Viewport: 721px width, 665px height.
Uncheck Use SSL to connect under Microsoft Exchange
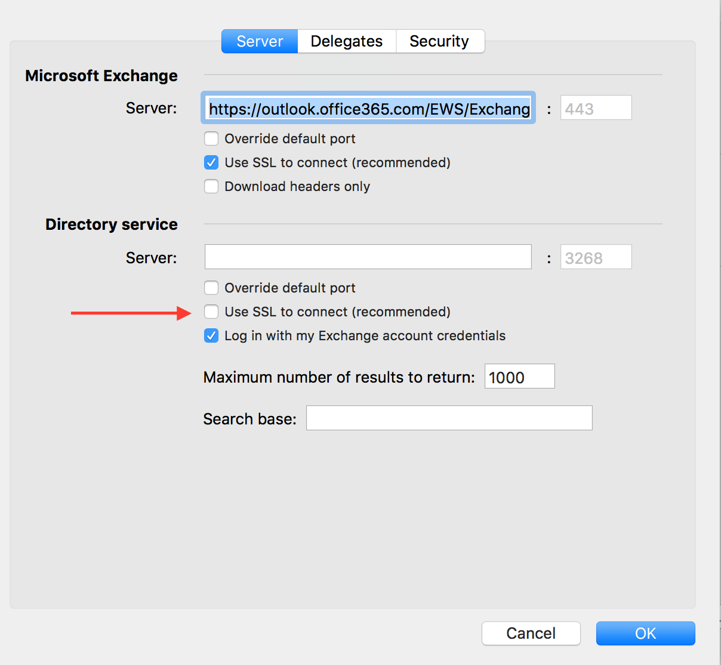click(x=211, y=162)
